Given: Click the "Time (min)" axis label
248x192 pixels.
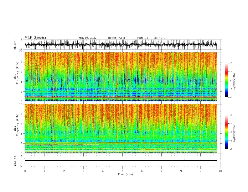Looking at the screenshot, I should pos(125,174).
